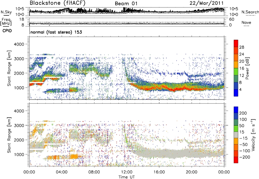Select the red bottom segment of velocity colorbar
The height and width of the screenshot is (179, 259).
click(236, 160)
